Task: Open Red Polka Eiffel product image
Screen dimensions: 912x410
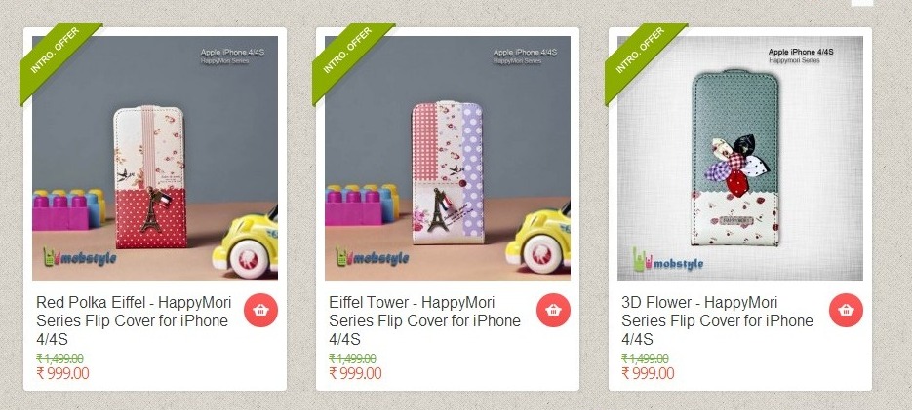Action: (x=155, y=159)
